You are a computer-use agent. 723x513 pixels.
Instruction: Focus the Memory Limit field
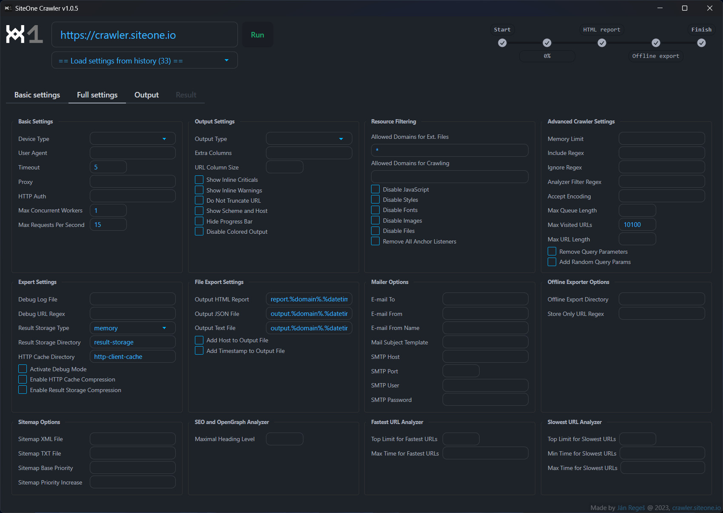click(662, 138)
